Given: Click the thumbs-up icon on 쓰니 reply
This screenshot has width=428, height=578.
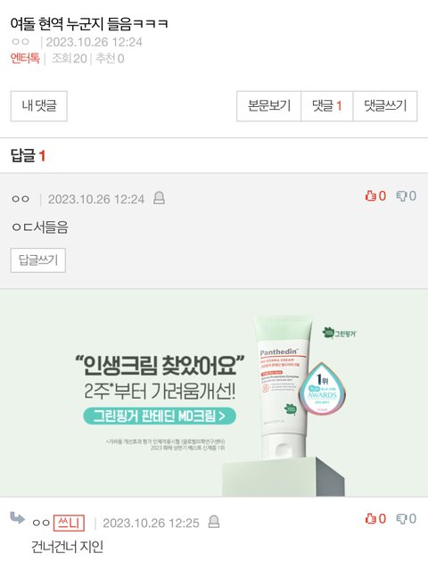Looking at the screenshot, I should point(370,518).
